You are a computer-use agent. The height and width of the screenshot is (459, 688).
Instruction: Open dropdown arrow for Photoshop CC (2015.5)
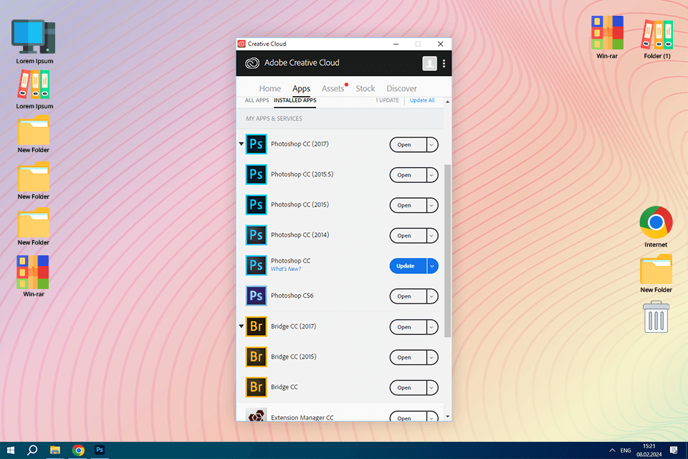(431, 175)
